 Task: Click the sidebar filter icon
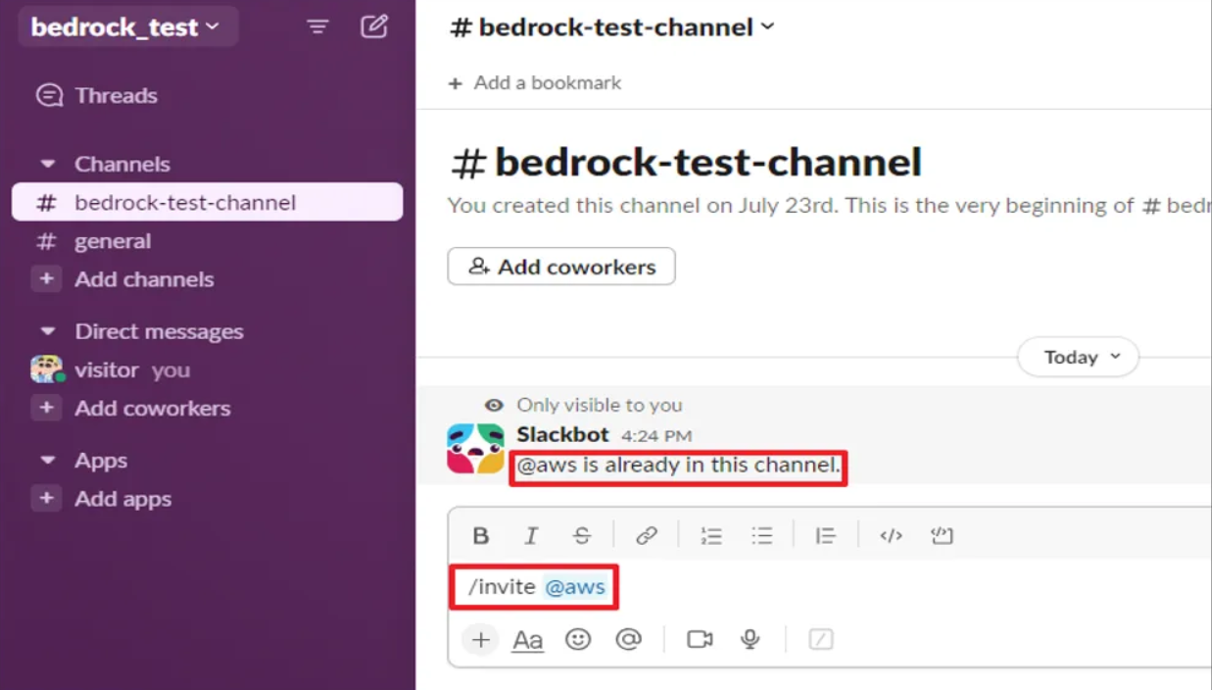point(317,27)
